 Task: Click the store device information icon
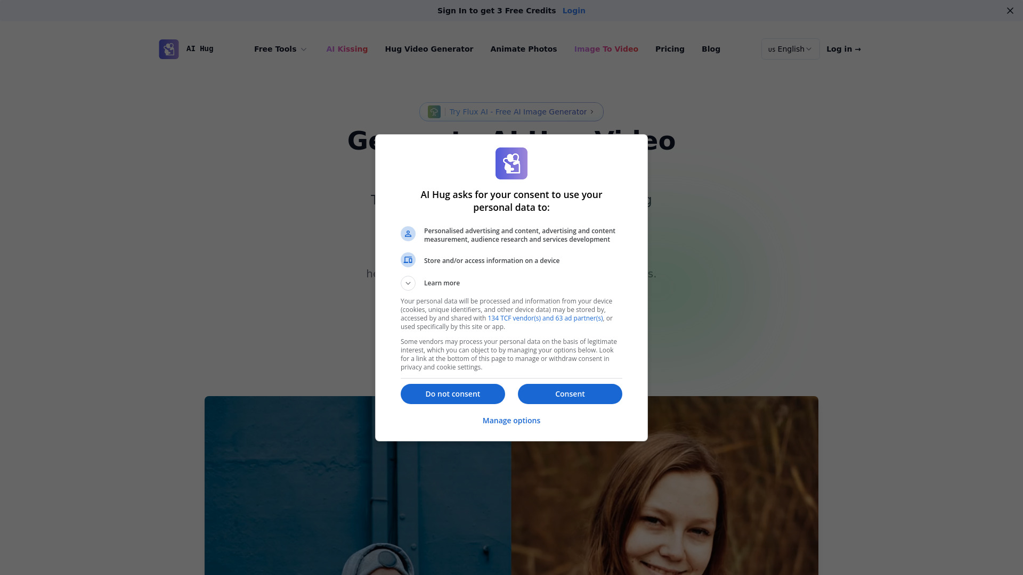point(408,260)
